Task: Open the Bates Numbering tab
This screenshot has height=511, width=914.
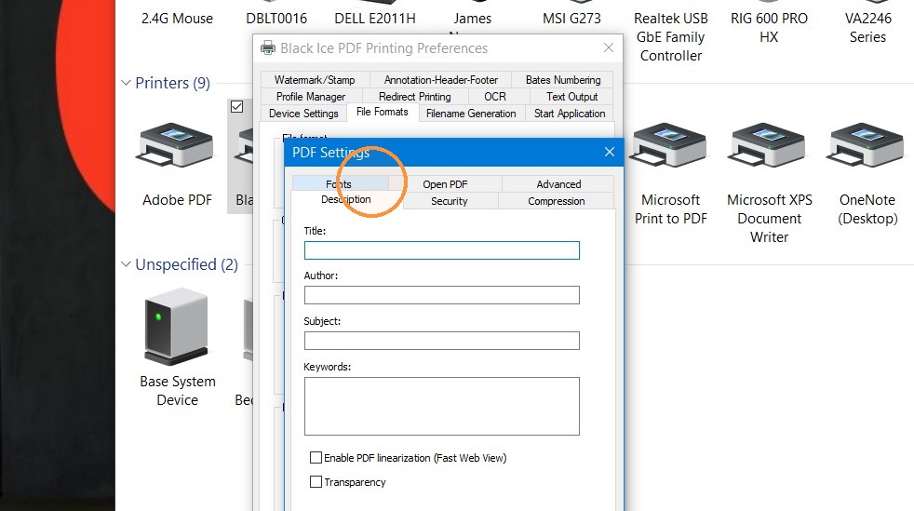Action: 563,80
